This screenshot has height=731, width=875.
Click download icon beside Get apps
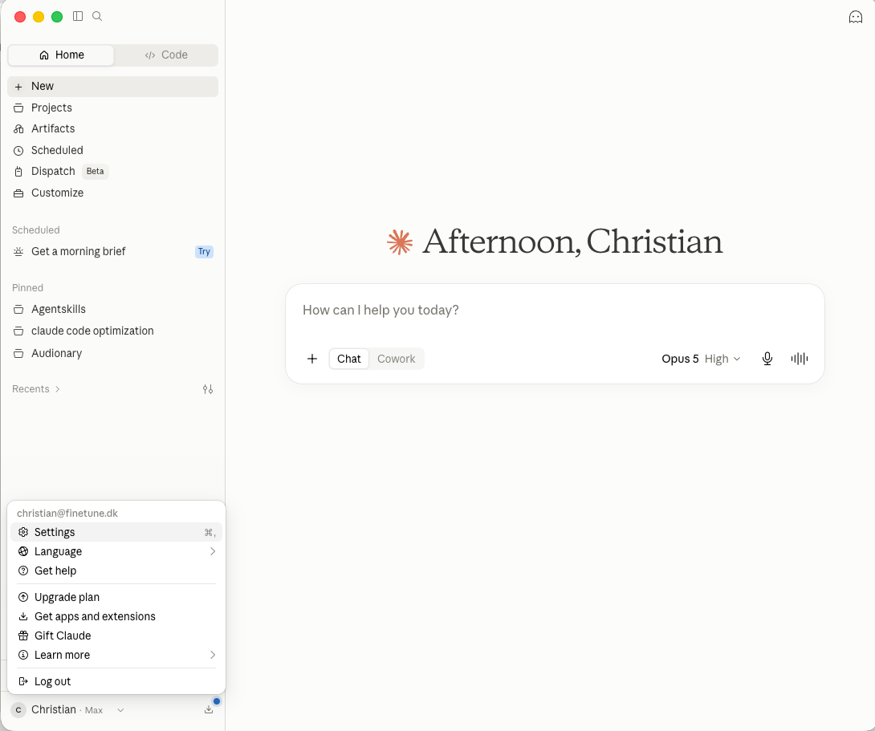pyautogui.click(x=23, y=617)
